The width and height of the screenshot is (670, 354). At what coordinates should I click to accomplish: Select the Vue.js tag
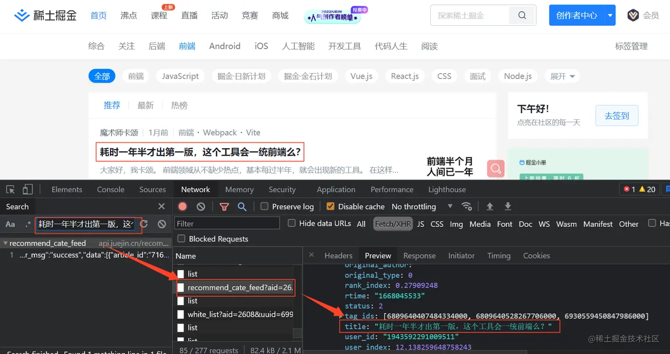(362, 76)
